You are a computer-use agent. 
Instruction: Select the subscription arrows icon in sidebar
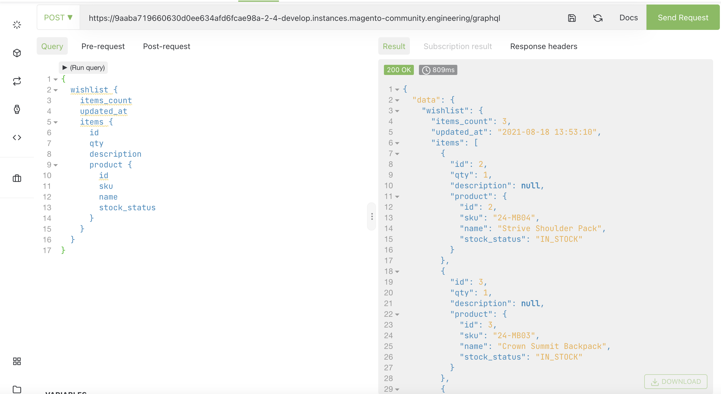16,81
